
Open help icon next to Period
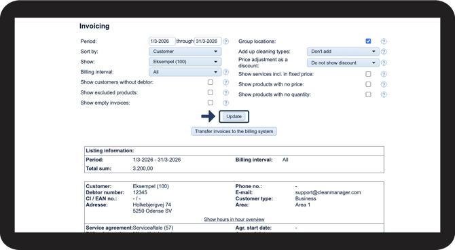[225, 41]
